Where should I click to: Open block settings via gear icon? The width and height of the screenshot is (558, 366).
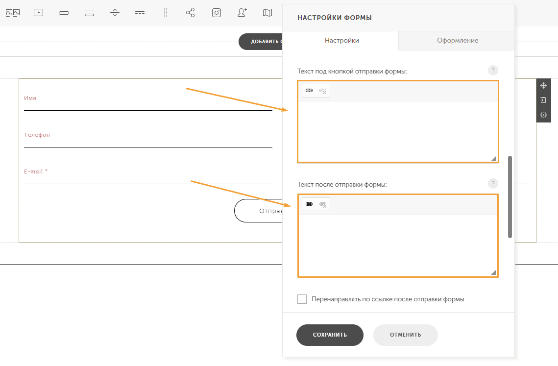click(543, 115)
